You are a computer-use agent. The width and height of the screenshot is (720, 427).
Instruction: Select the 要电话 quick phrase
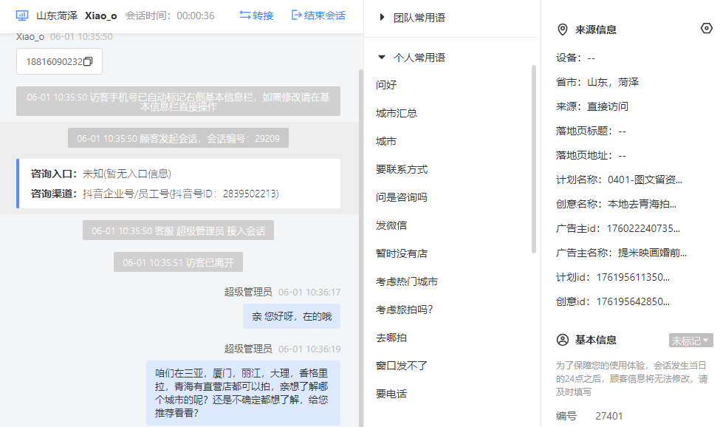(x=391, y=394)
